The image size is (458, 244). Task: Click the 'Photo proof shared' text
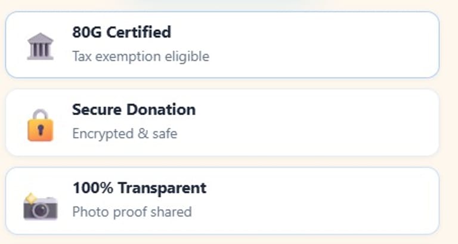pos(132,212)
